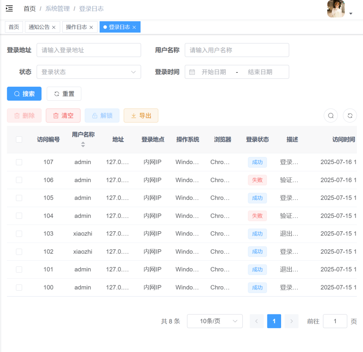Switch to the 首页 tab
363x352 pixels.
14,27
